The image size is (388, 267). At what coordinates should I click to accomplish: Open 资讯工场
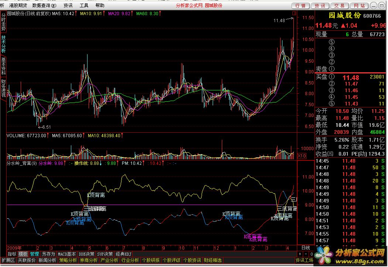point(304,260)
